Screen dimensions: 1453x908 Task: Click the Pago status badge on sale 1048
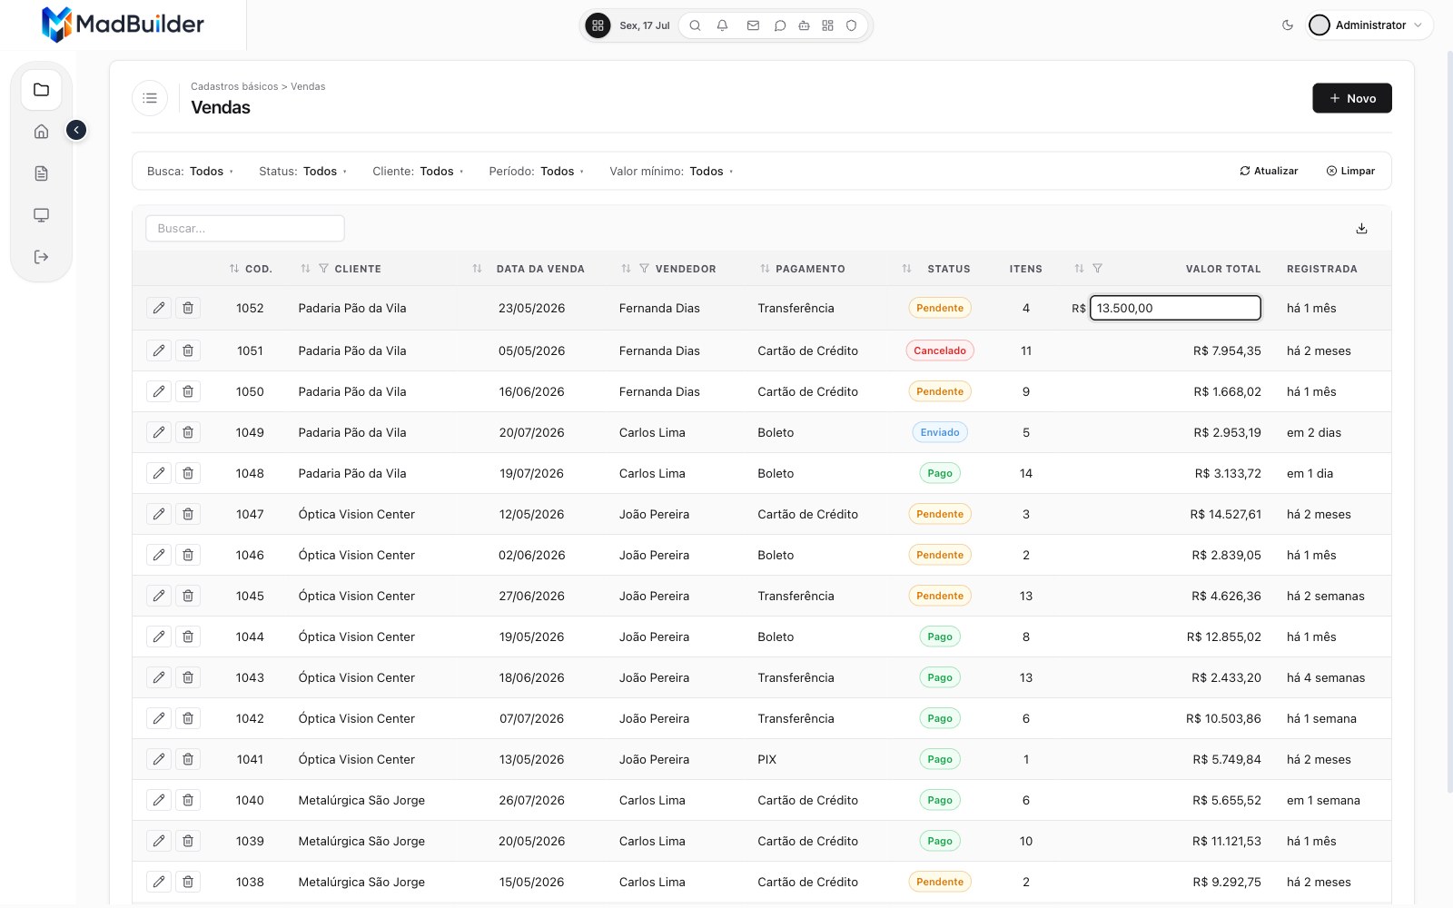pos(940,473)
